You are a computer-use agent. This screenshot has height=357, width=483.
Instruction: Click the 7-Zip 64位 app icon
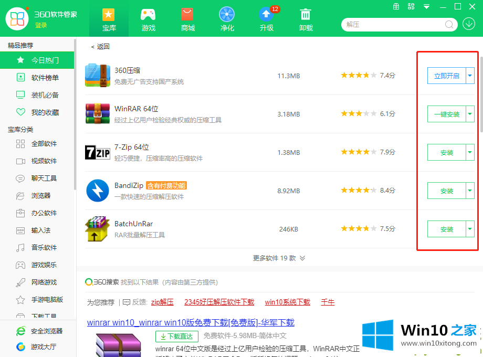(97, 152)
